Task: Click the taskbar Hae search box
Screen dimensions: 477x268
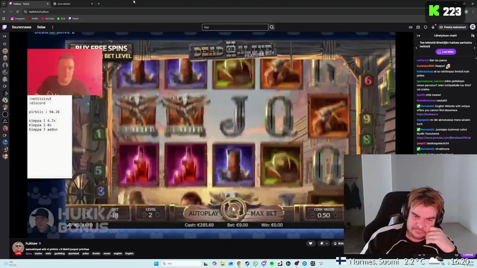Action: click(x=181, y=264)
